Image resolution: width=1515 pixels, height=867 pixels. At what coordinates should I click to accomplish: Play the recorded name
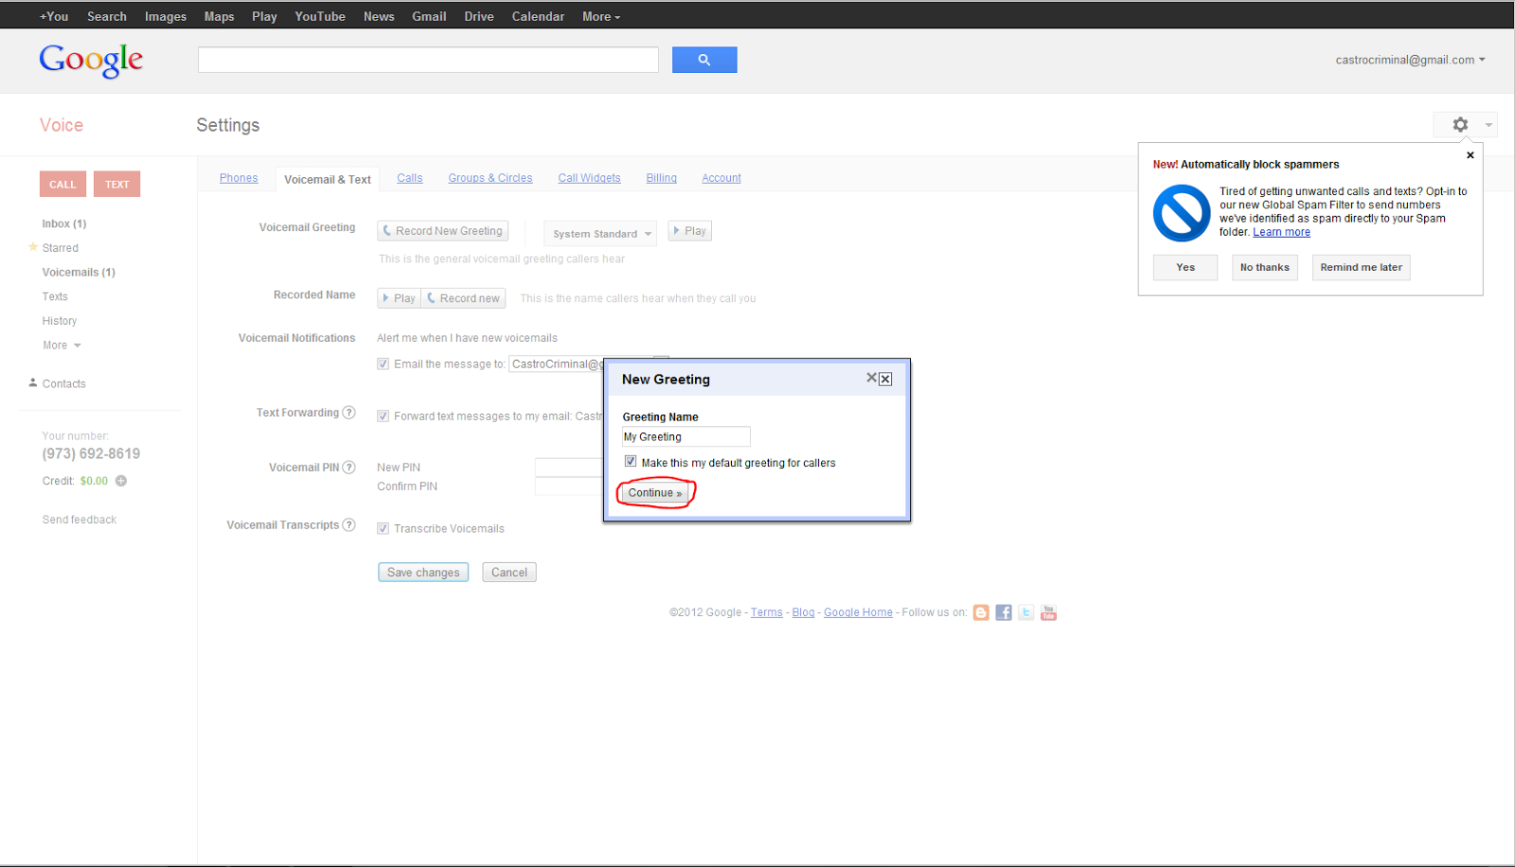click(399, 298)
